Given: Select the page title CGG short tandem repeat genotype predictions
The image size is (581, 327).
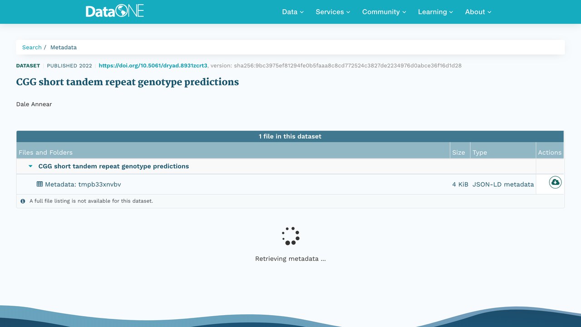Looking at the screenshot, I should click(x=128, y=82).
